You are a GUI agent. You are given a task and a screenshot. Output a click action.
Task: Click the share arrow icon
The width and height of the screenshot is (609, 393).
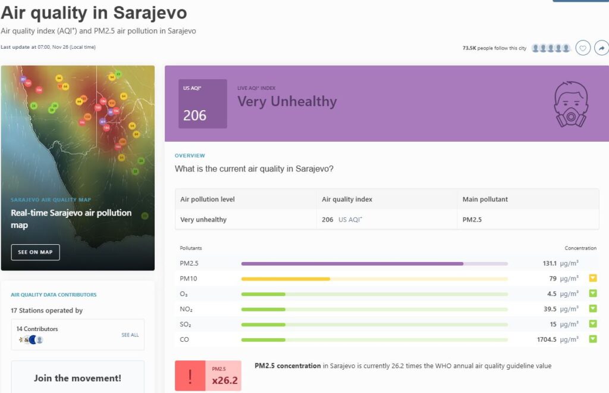point(601,48)
